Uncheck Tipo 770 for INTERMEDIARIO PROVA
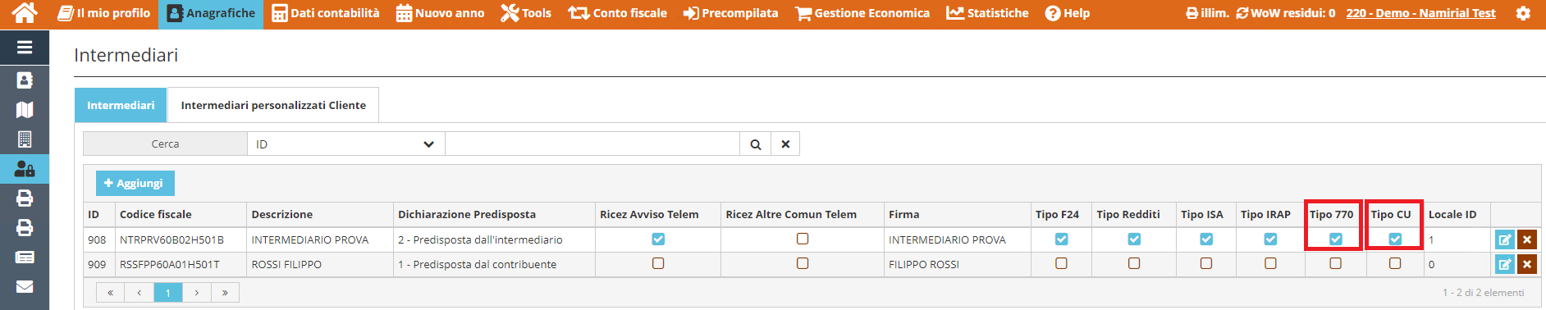1546x310 pixels. tap(1336, 239)
